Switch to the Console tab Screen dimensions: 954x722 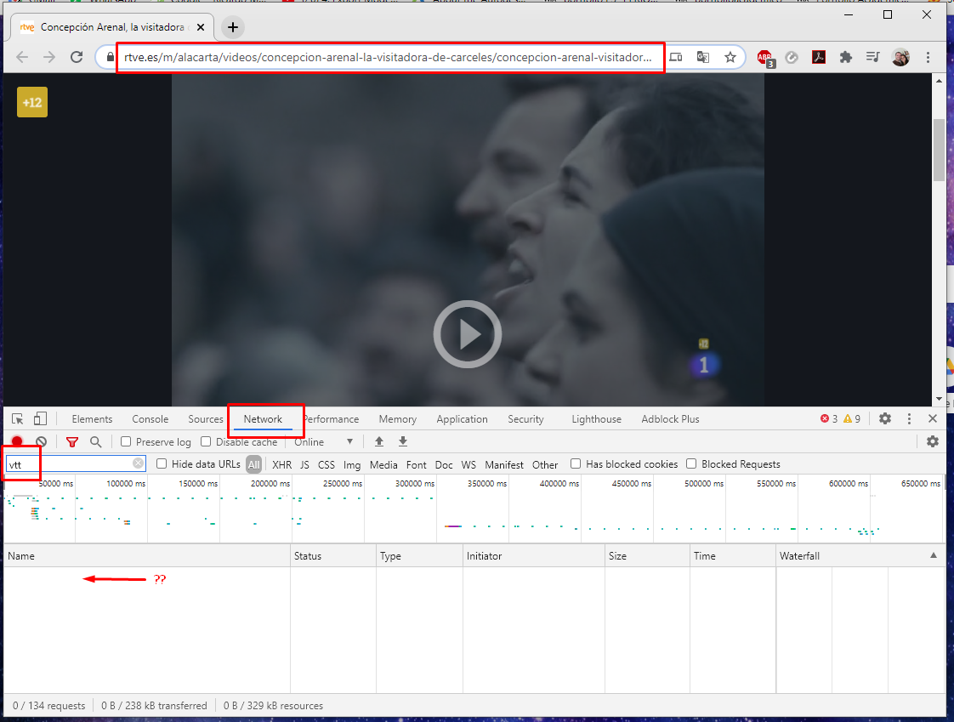coord(150,419)
